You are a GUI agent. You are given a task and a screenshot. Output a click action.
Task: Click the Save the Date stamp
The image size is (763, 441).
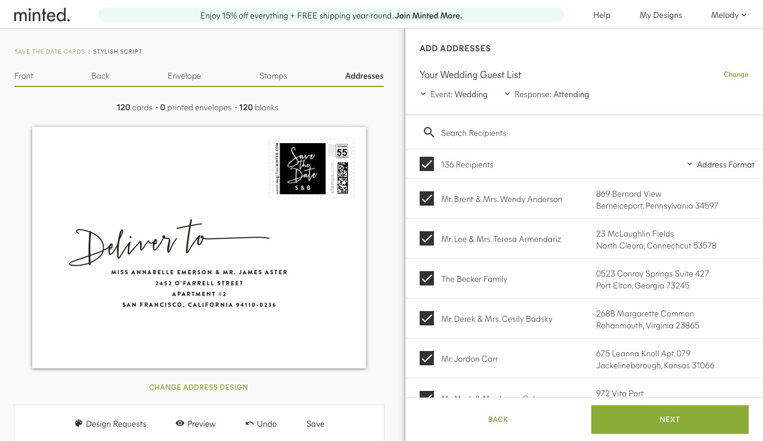click(312, 169)
